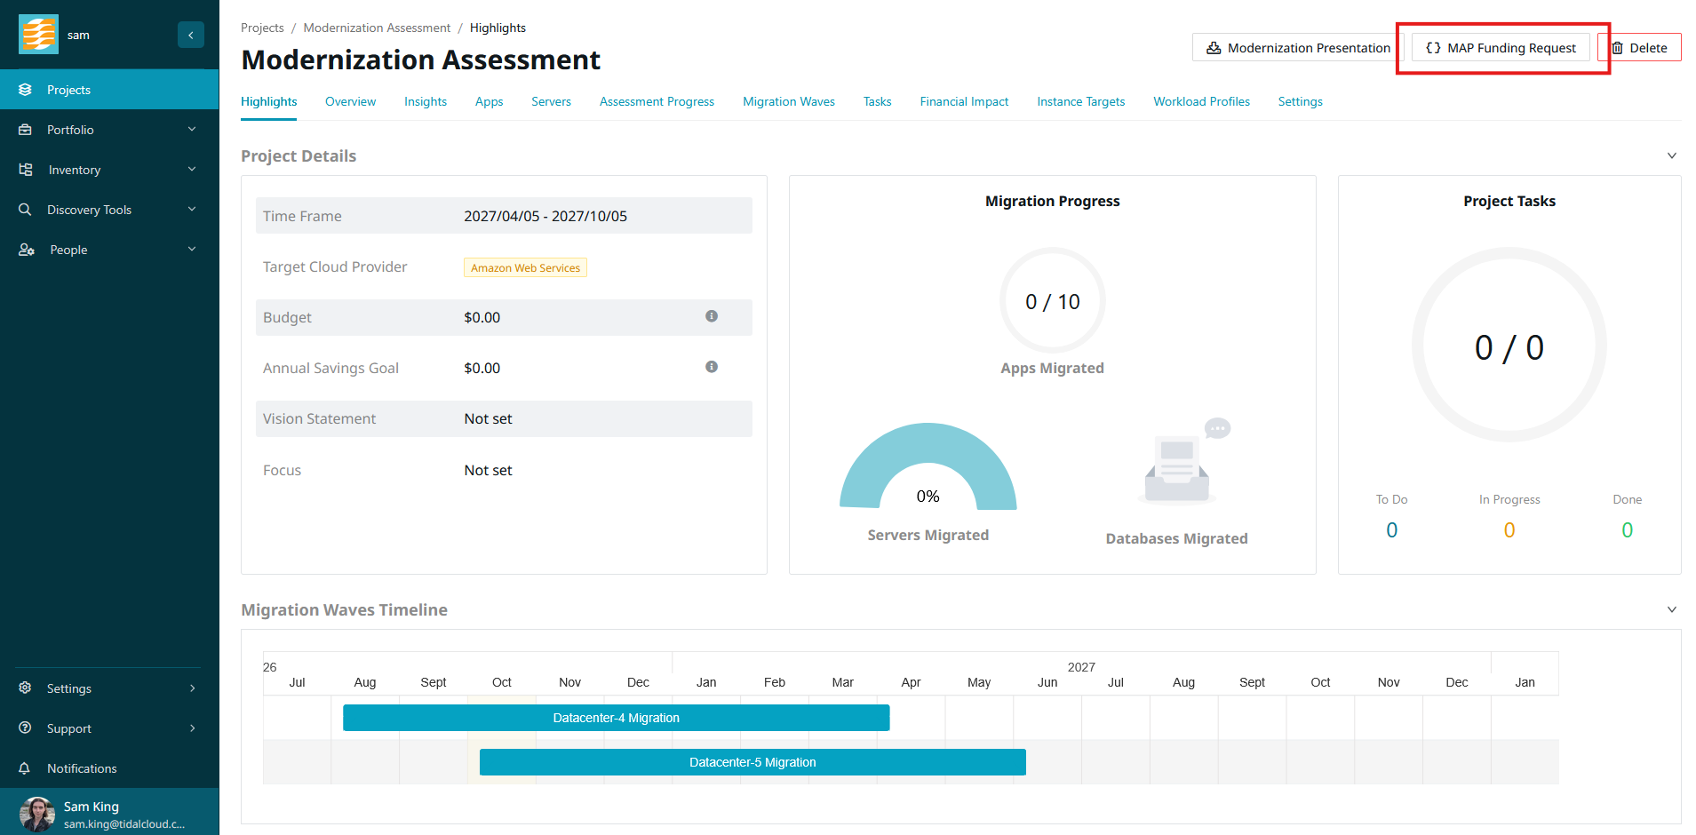Open the Projects breadcrumb link

[262, 28]
